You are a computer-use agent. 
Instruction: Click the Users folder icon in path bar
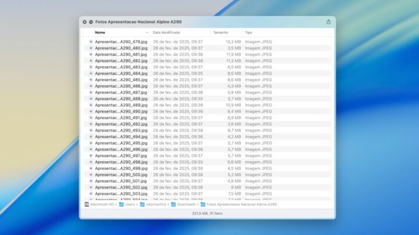click(121, 204)
